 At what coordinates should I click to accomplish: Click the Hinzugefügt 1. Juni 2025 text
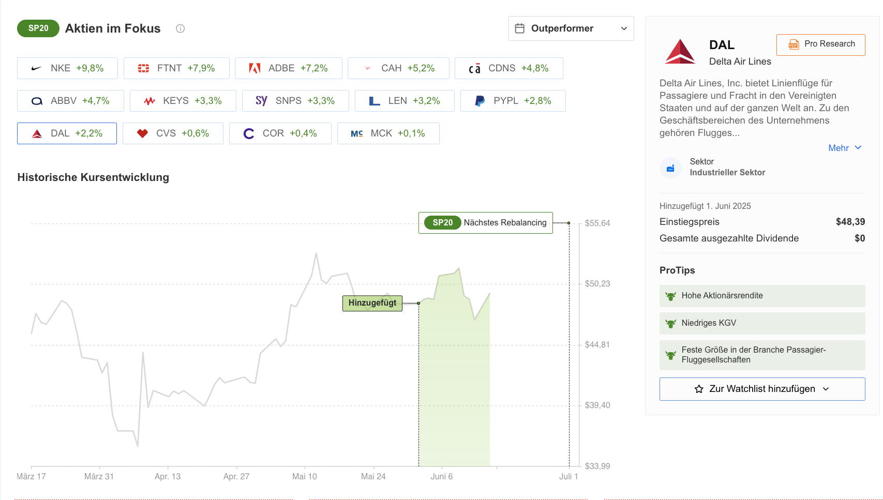tap(705, 206)
